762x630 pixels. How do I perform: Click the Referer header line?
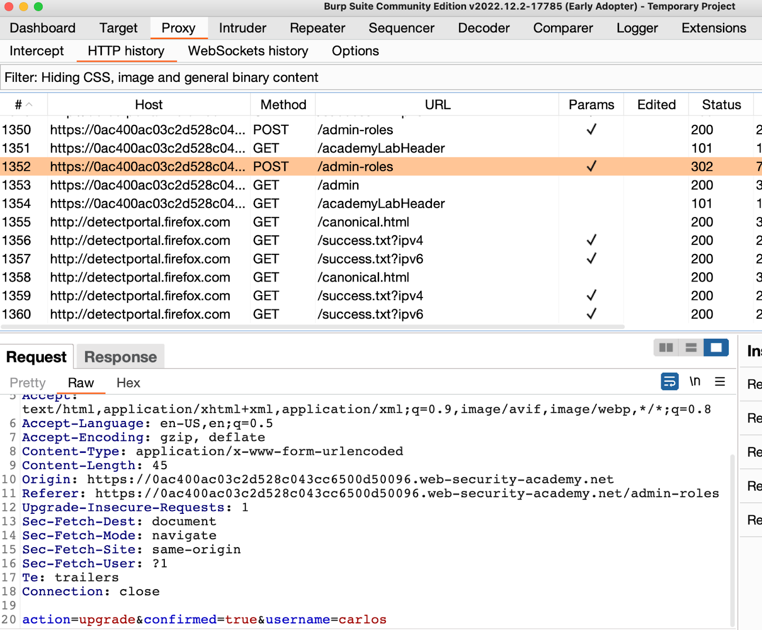click(x=371, y=493)
